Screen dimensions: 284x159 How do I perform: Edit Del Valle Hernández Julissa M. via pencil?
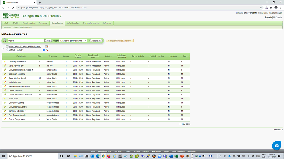click(5, 70)
